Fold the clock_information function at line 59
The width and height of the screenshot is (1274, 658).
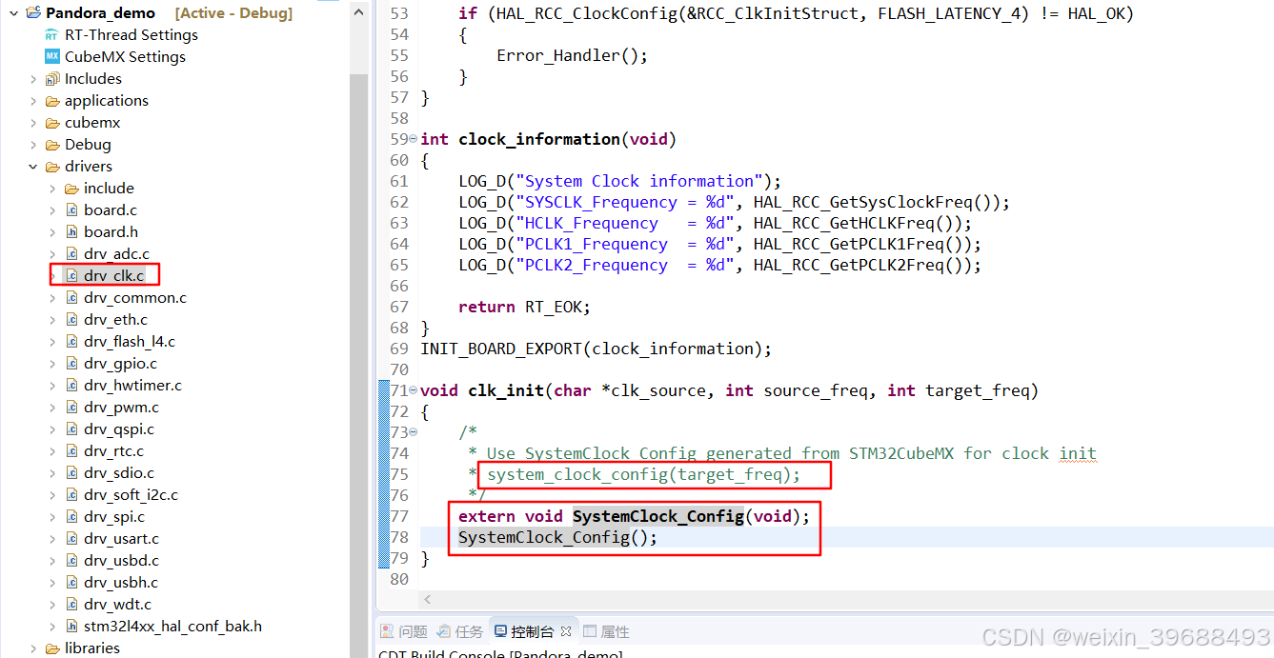click(x=413, y=139)
